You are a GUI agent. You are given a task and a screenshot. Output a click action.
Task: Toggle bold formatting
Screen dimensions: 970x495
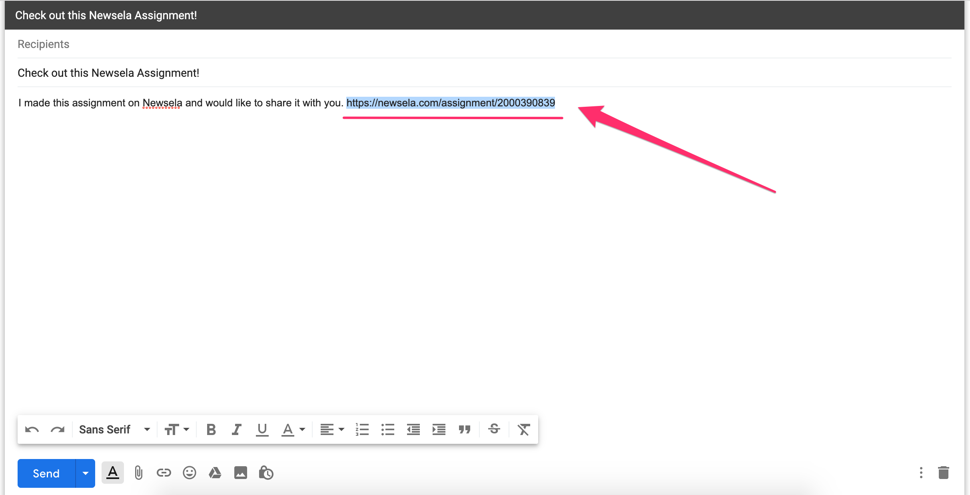click(211, 430)
